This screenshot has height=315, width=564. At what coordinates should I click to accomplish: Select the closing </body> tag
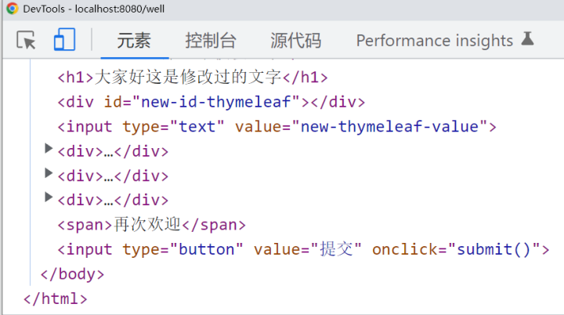(x=72, y=274)
